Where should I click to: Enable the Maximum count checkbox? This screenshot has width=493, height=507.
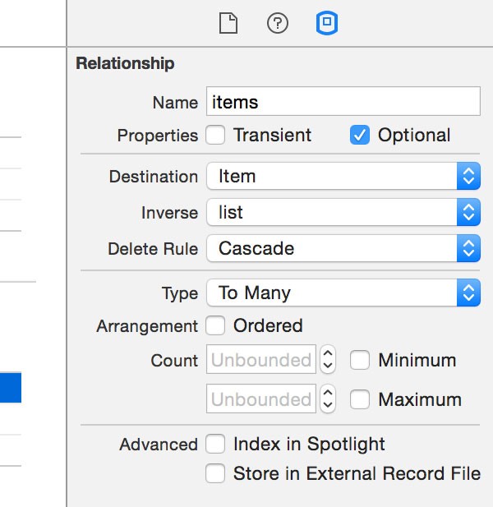pos(360,399)
